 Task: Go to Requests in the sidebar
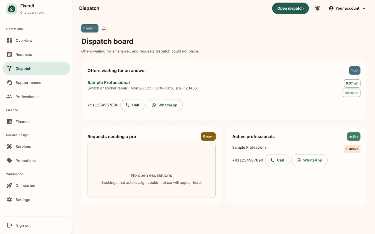tap(36, 55)
